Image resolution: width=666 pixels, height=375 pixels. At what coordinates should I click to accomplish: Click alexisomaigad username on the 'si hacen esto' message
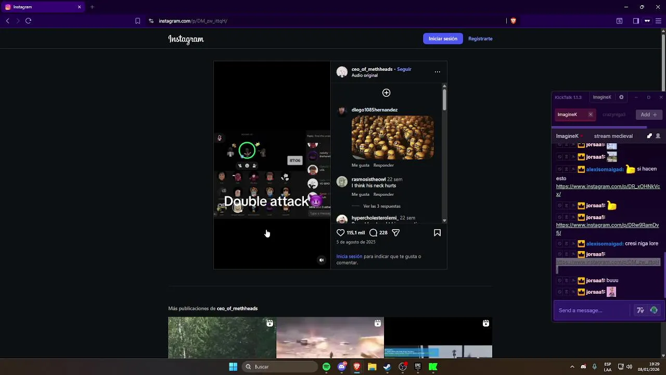pos(605,169)
